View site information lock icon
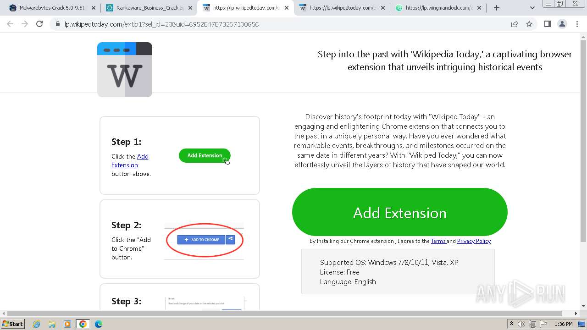587x330 pixels. (58, 24)
